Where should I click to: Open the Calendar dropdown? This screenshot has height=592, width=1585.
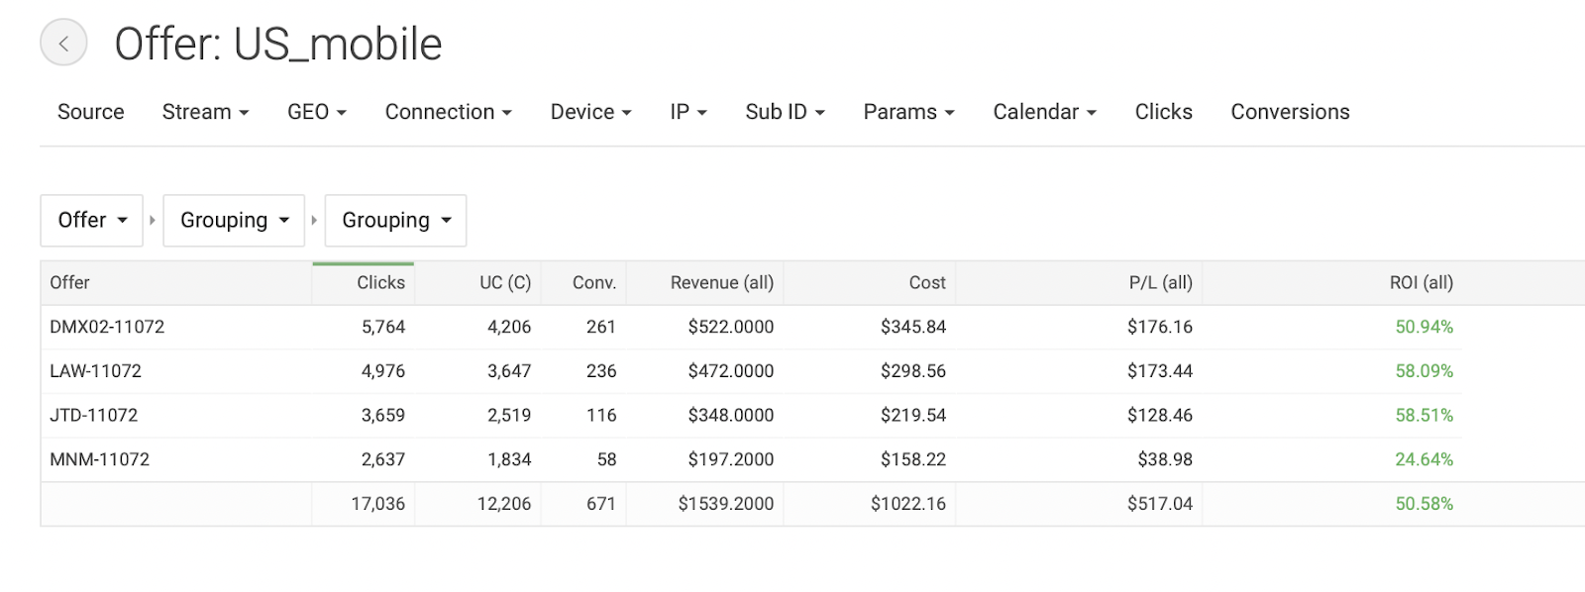click(x=1044, y=112)
